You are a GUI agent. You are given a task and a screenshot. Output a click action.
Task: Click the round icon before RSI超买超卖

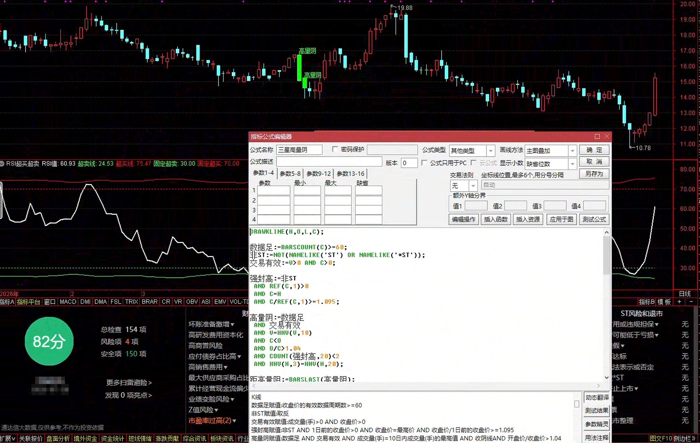click(x=2, y=164)
